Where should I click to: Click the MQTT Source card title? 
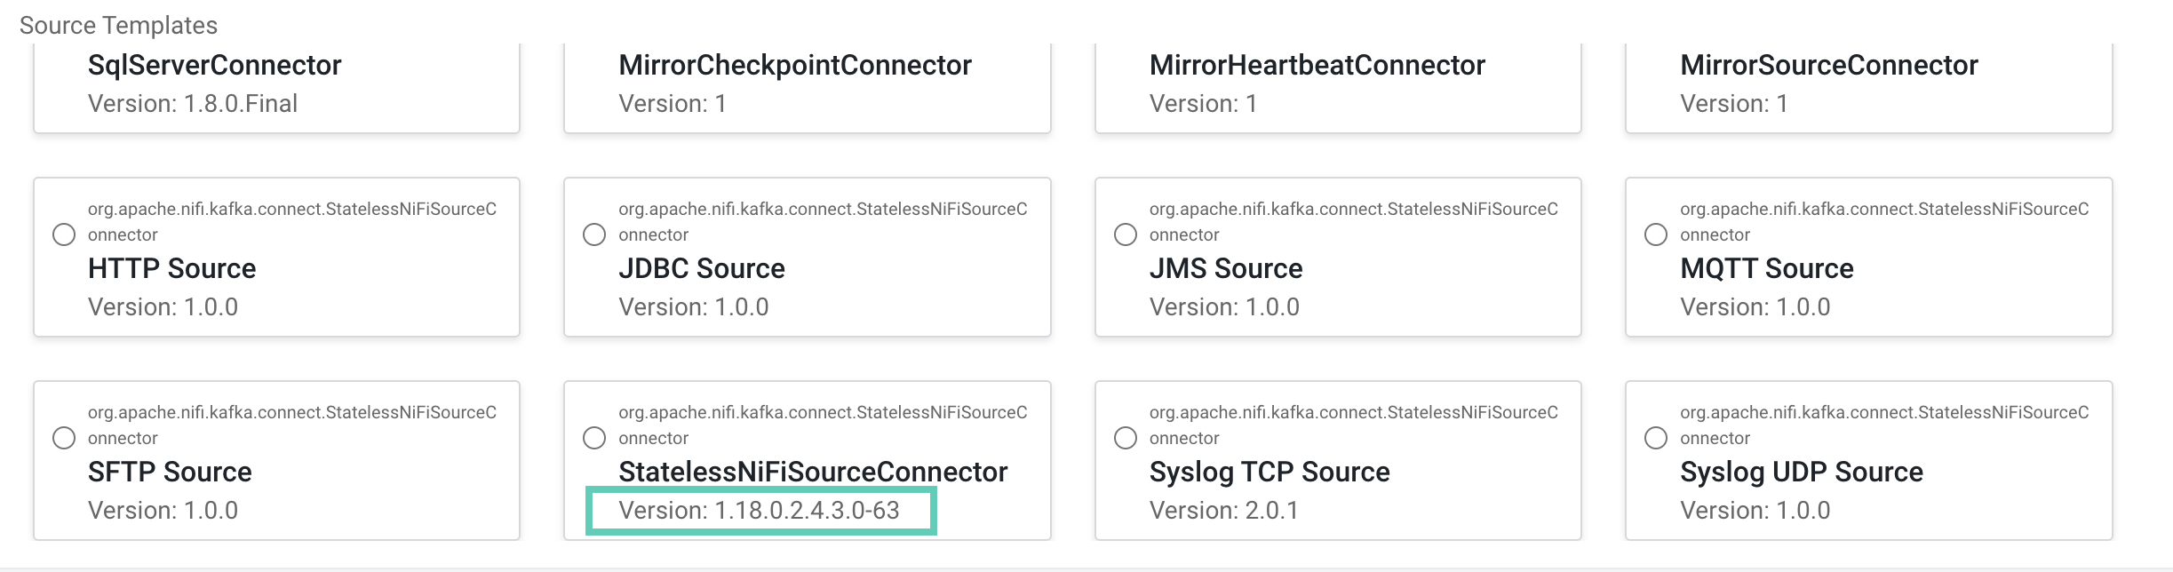coord(1766,268)
